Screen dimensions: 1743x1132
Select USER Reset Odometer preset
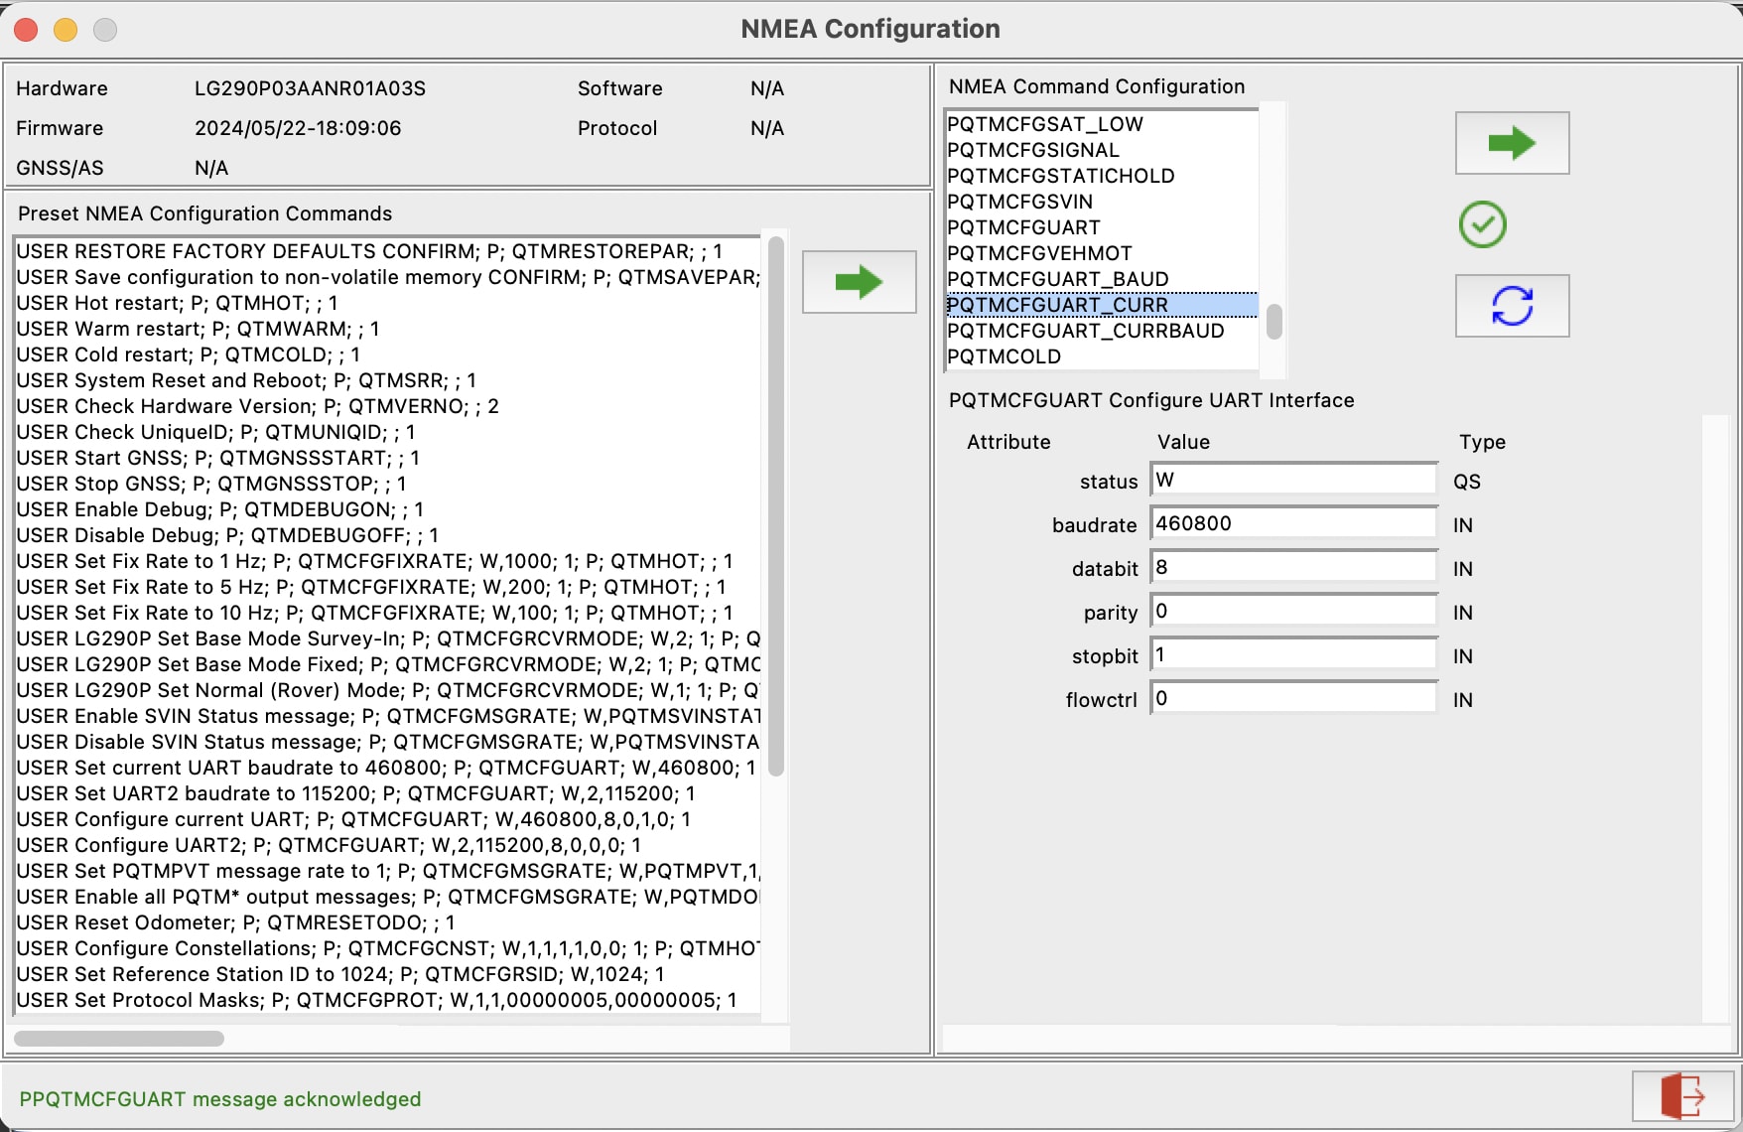[x=388, y=922]
